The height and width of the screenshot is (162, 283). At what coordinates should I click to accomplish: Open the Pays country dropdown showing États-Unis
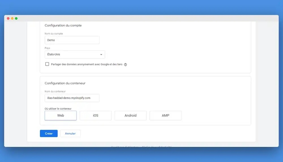pos(75,55)
